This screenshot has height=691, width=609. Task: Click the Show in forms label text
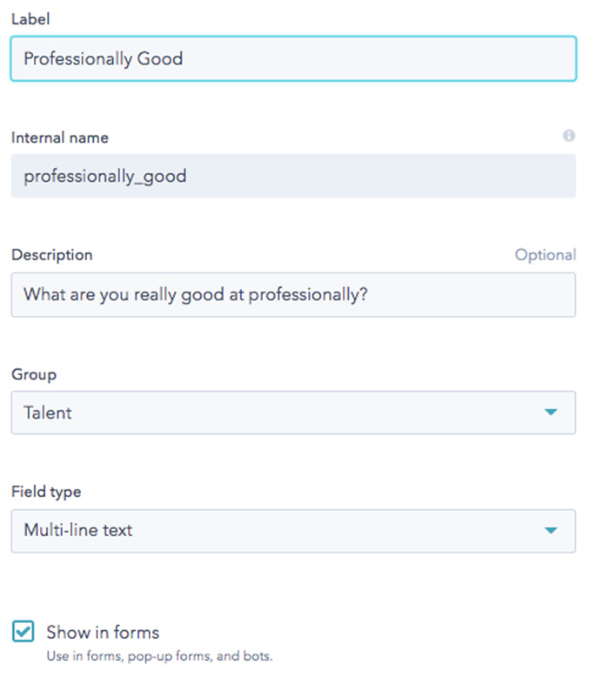pyautogui.click(x=103, y=633)
